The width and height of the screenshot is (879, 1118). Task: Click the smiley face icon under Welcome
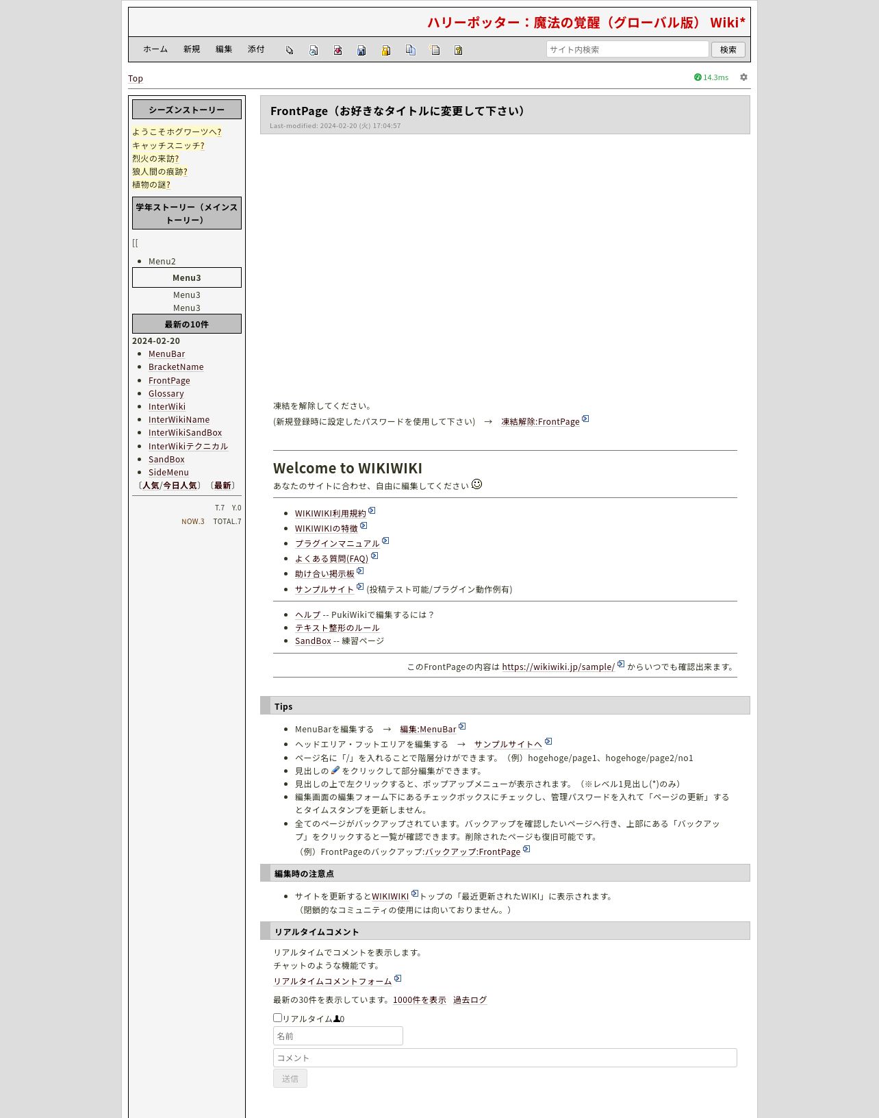tap(477, 484)
